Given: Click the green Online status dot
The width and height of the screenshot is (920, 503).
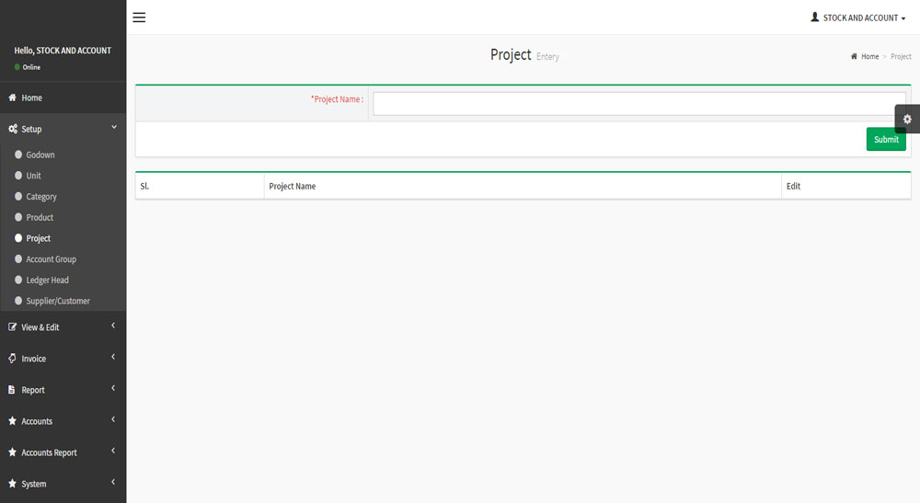Looking at the screenshot, I should coord(17,67).
